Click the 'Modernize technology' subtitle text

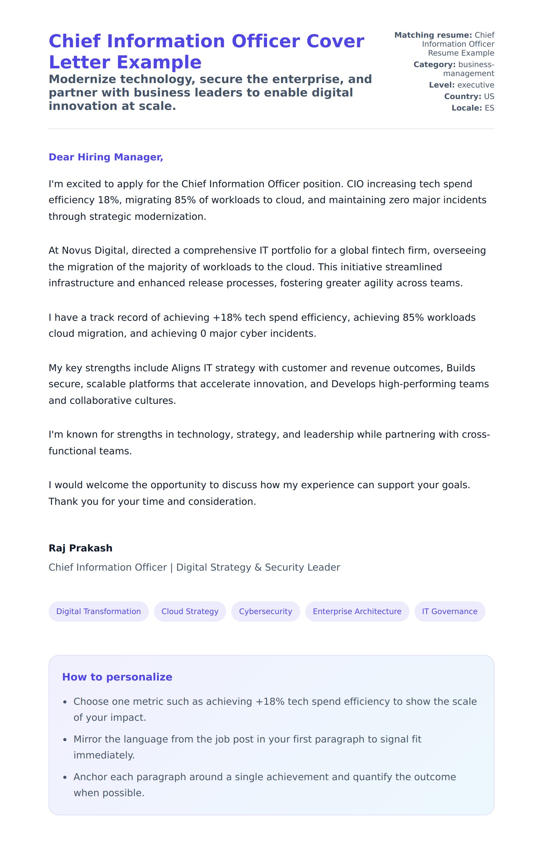tap(210, 92)
